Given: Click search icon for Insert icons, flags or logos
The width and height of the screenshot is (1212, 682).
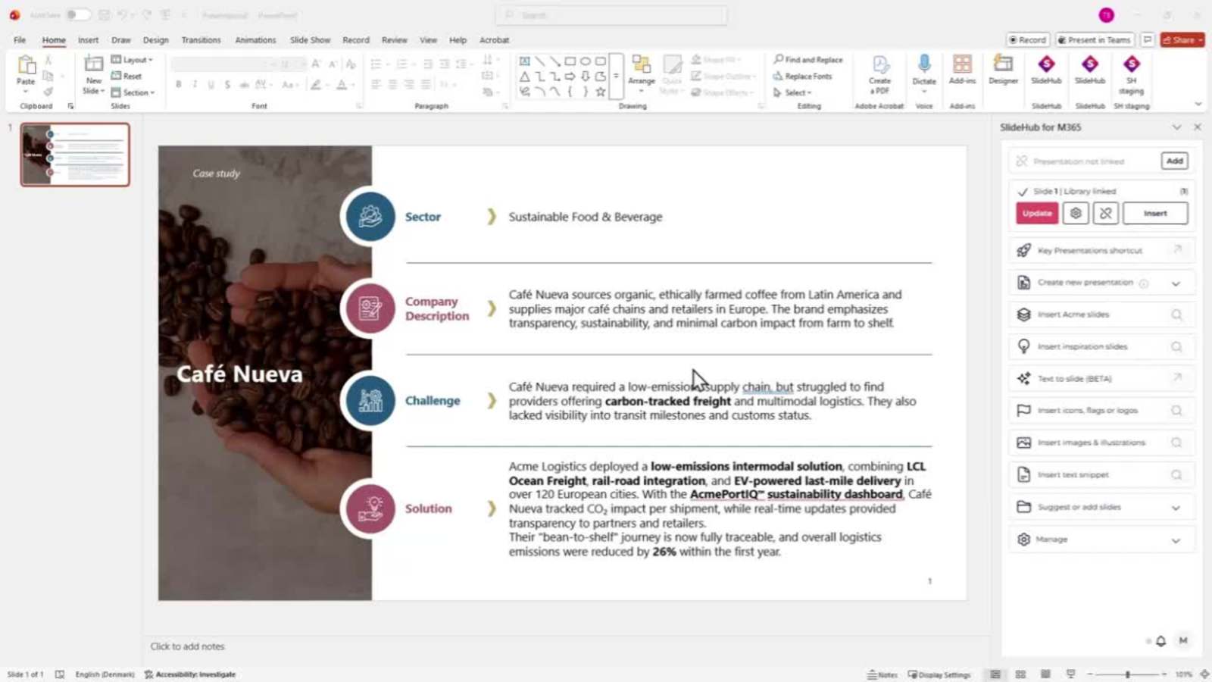Looking at the screenshot, I should [1176, 410].
